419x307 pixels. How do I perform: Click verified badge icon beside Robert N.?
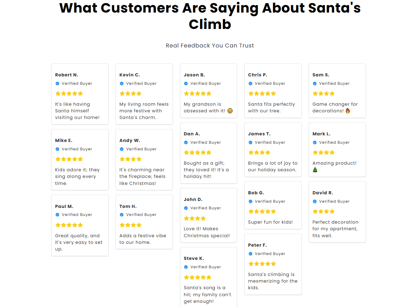click(x=57, y=83)
